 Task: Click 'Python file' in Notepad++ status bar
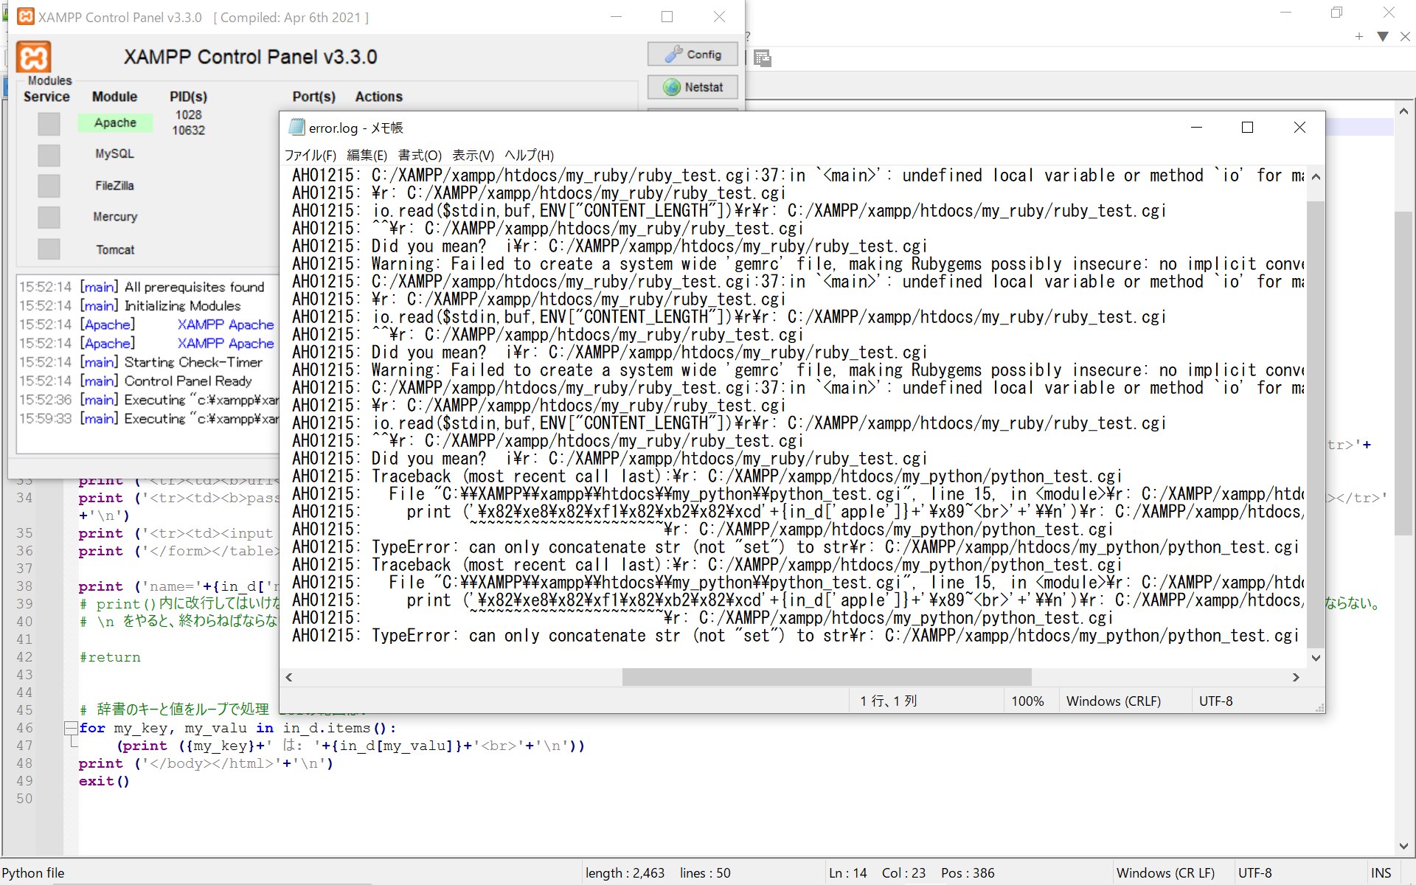(33, 873)
